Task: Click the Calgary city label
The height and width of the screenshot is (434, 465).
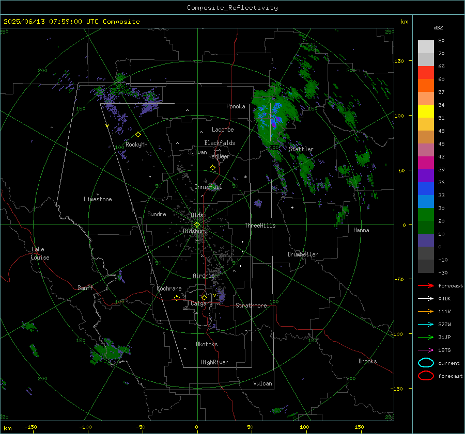Action: pyautogui.click(x=202, y=303)
